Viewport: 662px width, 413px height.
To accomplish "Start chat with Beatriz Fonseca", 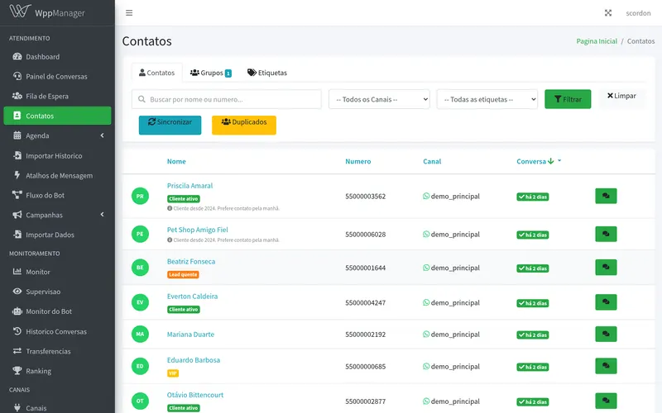I will click(x=606, y=267).
